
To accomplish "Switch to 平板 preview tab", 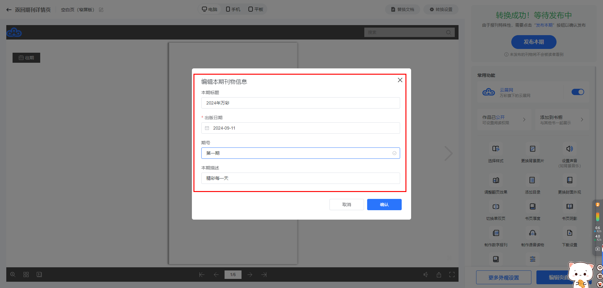I will click(x=256, y=9).
